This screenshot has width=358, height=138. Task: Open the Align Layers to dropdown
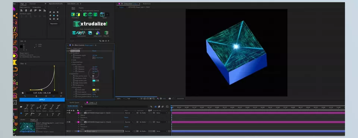pyautogui.click(x=39, y=7)
